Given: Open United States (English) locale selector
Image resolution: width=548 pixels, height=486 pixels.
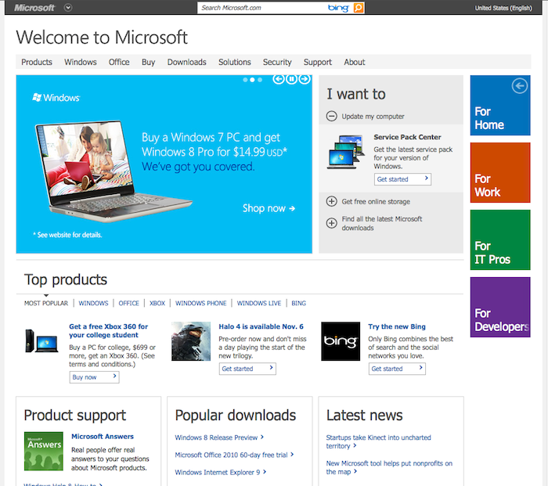Looking at the screenshot, I should (x=503, y=8).
